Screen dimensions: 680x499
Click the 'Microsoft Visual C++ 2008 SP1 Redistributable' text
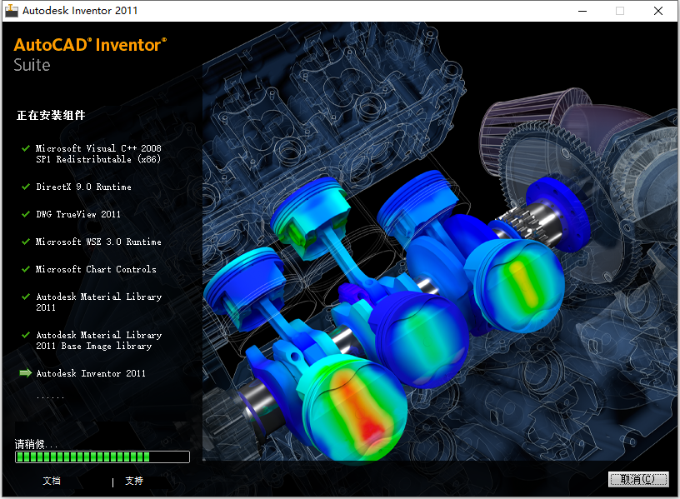coord(98,153)
